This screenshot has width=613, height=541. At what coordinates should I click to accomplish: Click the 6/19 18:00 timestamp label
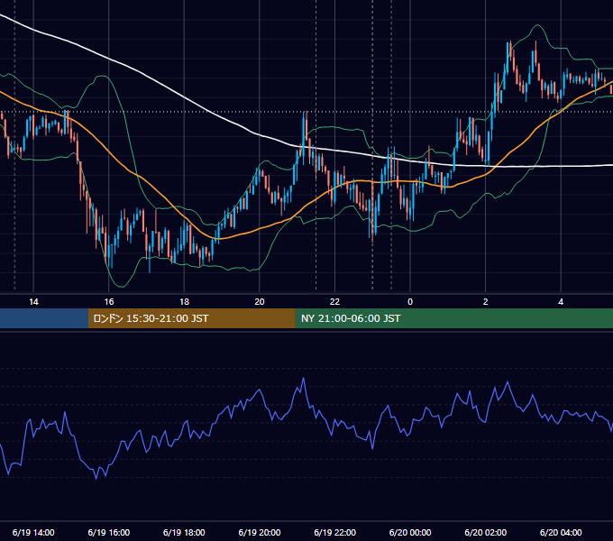[x=184, y=532]
